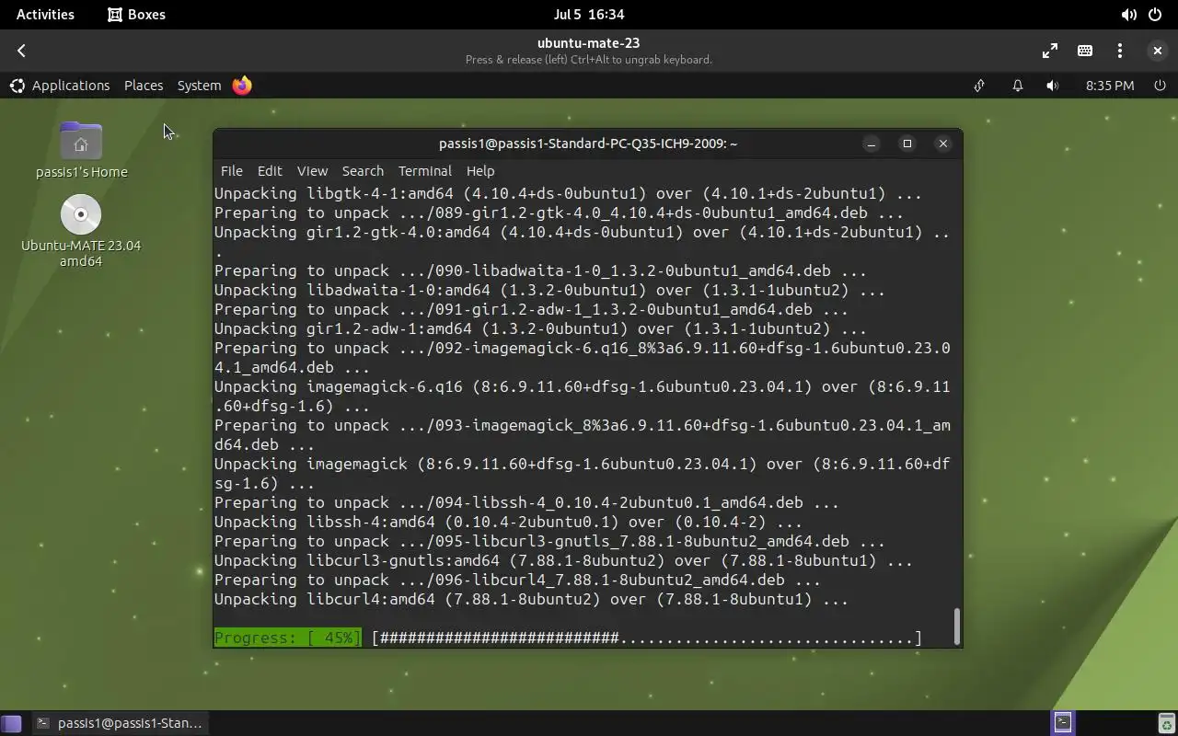1178x736 pixels.
Task: Click the line mentioning 095-libcurl3-gnutls
Action: [x=549, y=542]
